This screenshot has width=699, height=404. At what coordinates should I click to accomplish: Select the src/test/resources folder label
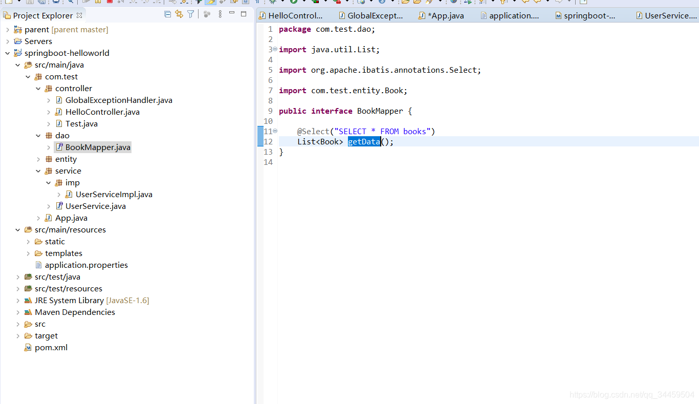(x=69, y=289)
